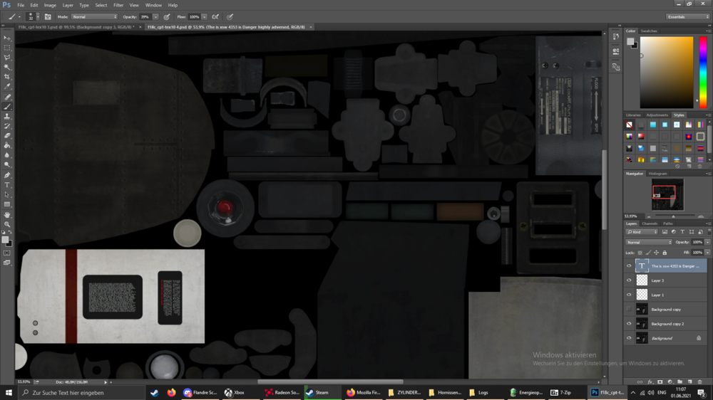The width and height of the screenshot is (713, 400).
Task: Switch to the f18c_cpt-tex10 3.psd document tab
Action: pyautogui.click(x=76, y=27)
